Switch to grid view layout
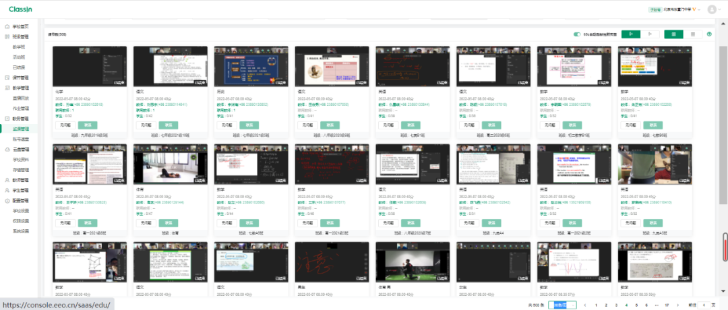Image resolution: width=728 pixels, height=310 pixels. (x=673, y=34)
